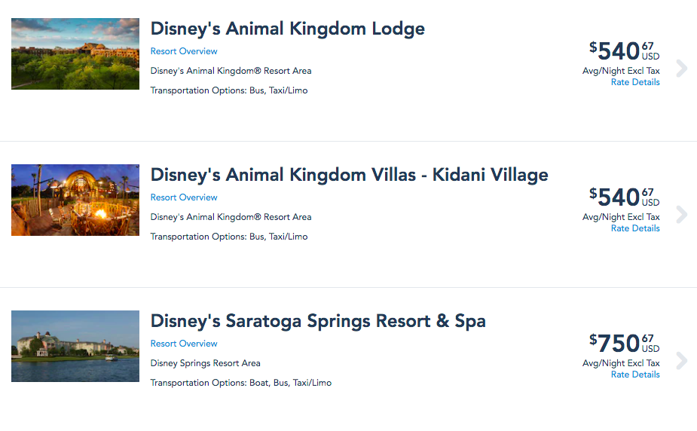Click the Disney's Animal Kingdom Lodge title
This screenshot has height=431, width=697.
(287, 29)
